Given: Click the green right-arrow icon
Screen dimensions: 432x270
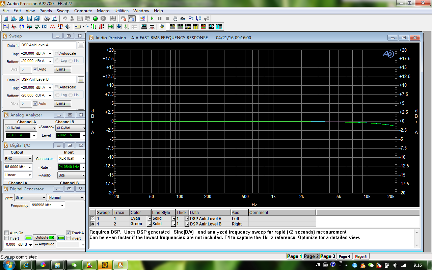Looking at the screenshot, I should coord(111,27).
